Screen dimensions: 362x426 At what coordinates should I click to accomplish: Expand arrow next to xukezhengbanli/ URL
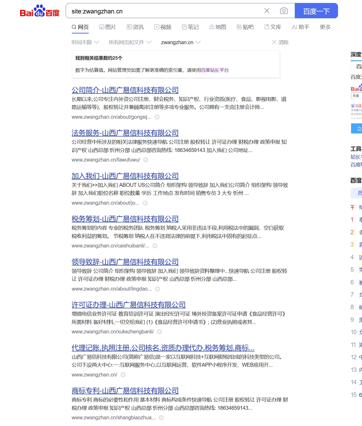(x=160, y=332)
